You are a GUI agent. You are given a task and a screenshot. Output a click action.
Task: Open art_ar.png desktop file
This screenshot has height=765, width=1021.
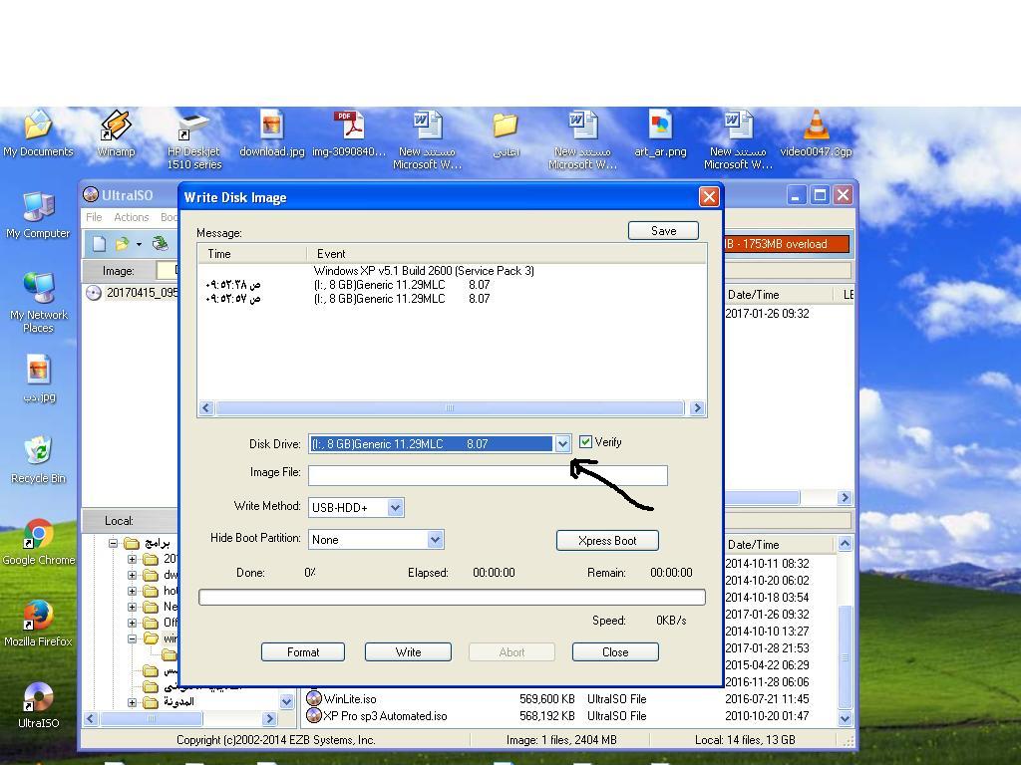(660, 133)
